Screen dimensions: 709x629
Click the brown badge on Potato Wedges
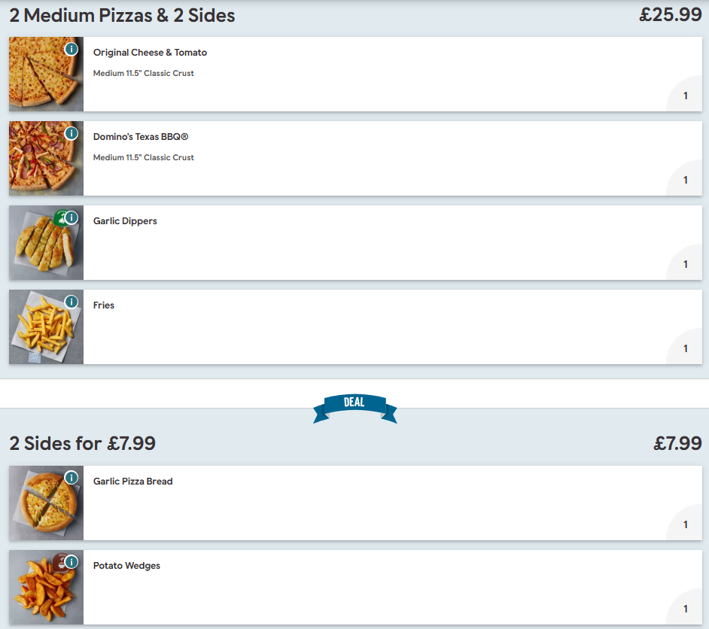tap(59, 562)
